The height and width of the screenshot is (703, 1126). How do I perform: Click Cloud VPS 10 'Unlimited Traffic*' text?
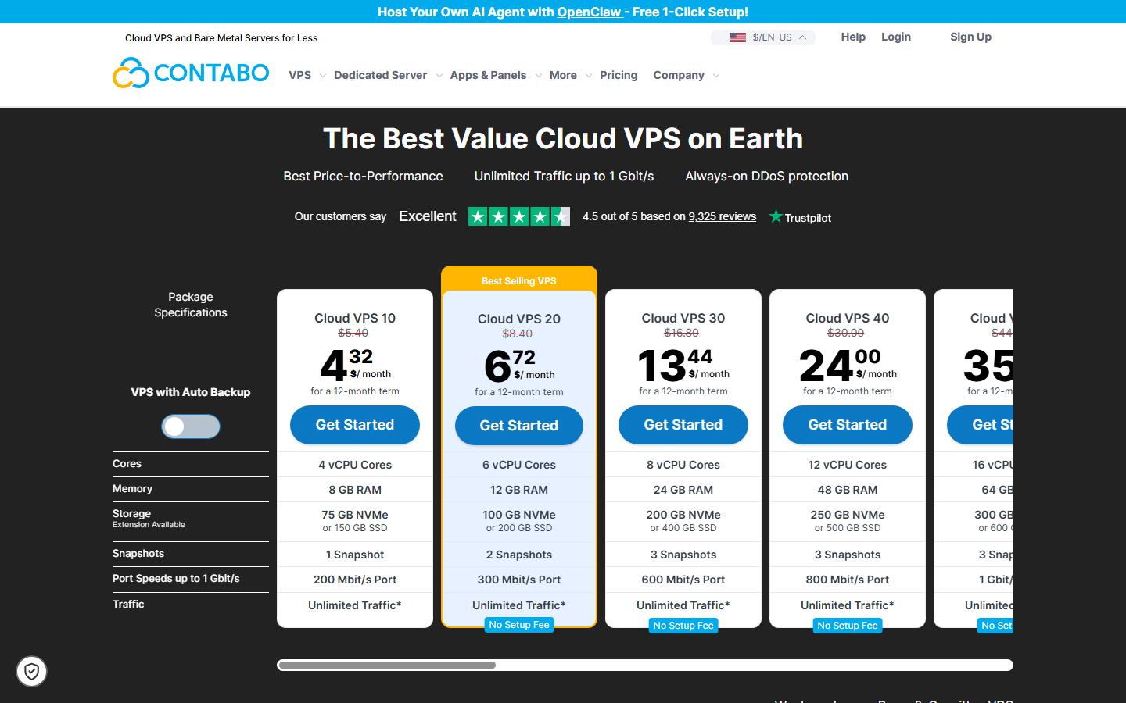(355, 605)
